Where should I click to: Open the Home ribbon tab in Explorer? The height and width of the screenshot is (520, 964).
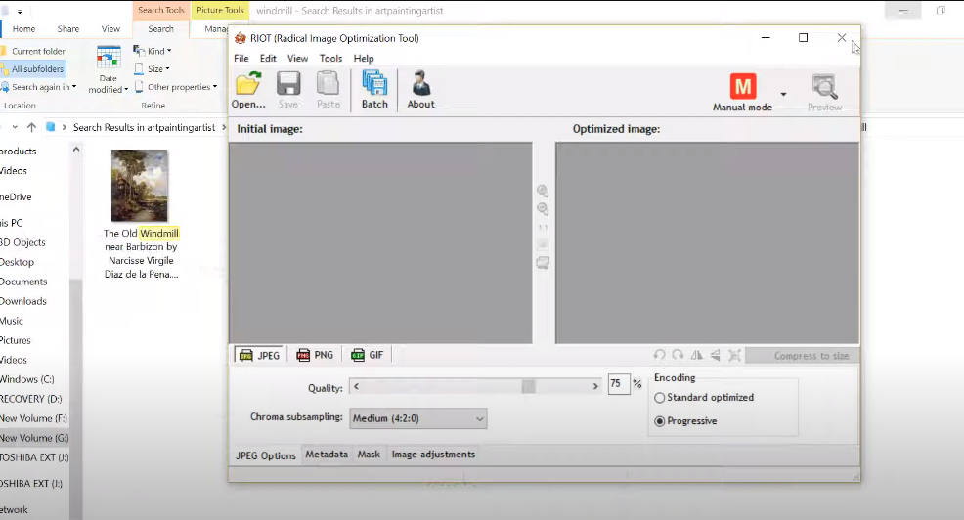[24, 29]
